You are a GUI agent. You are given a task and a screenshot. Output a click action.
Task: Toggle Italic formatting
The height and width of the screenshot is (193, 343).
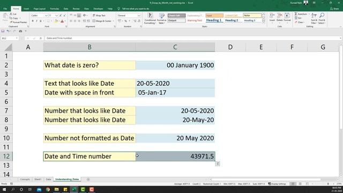36,21
